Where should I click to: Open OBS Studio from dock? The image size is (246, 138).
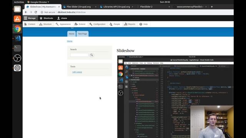17,58
